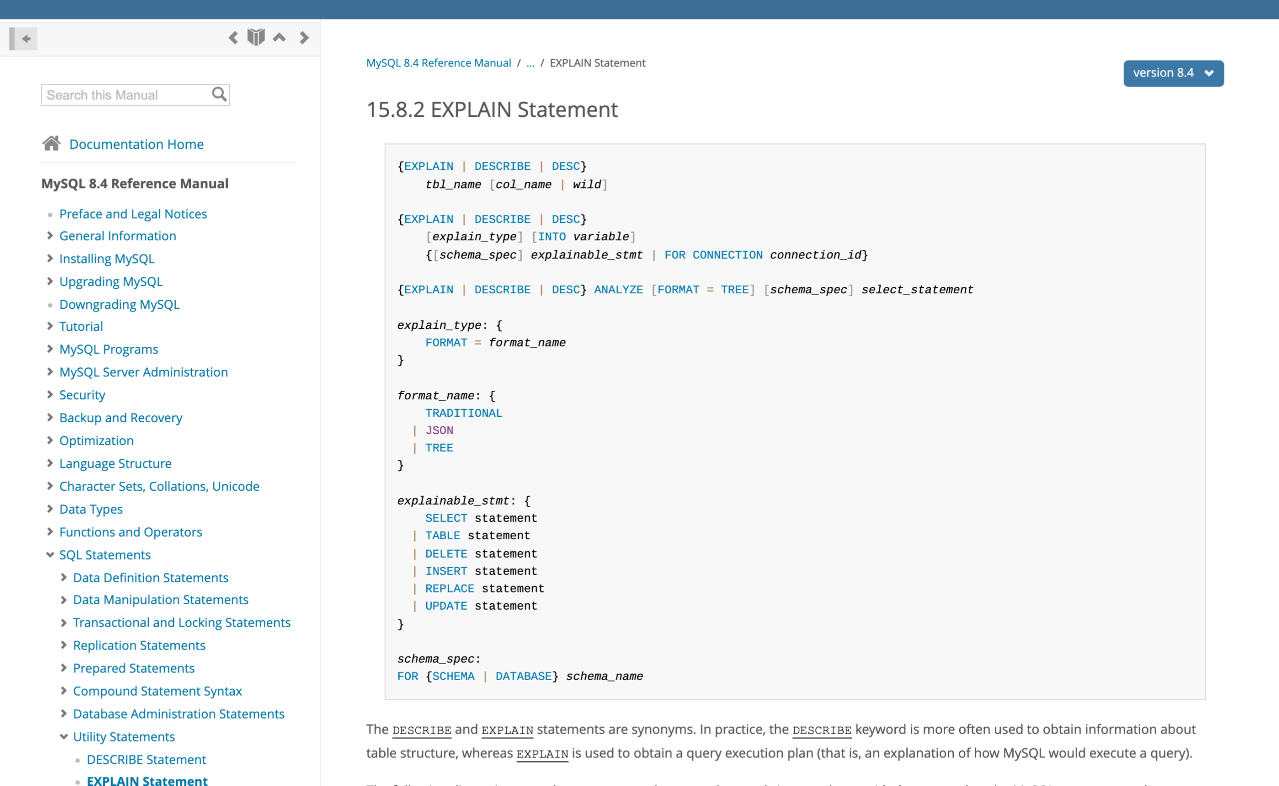
Task: Open MySQL 8.4 Reference Manual breadcrumb link
Action: pyautogui.click(x=439, y=63)
